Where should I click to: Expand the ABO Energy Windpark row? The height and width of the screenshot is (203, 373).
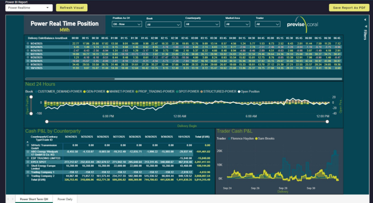tap(28, 151)
